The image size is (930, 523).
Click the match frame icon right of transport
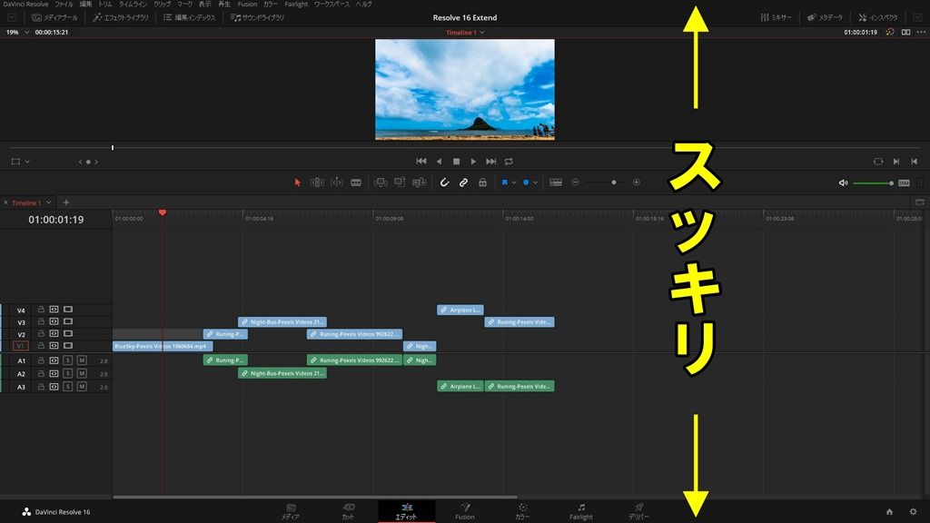878,162
